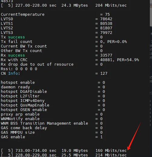The image size is (152, 157).
Task: Click the '204 Mbits/sec' bandwidth value
Action: 111,5
